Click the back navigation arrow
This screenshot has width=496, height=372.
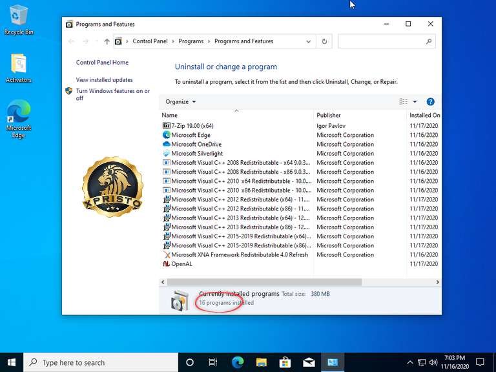pyautogui.click(x=72, y=41)
